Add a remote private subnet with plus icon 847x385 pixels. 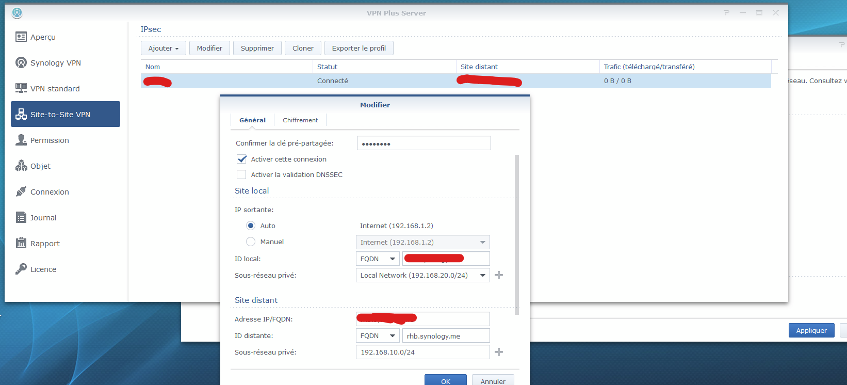[x=499, y=352]
